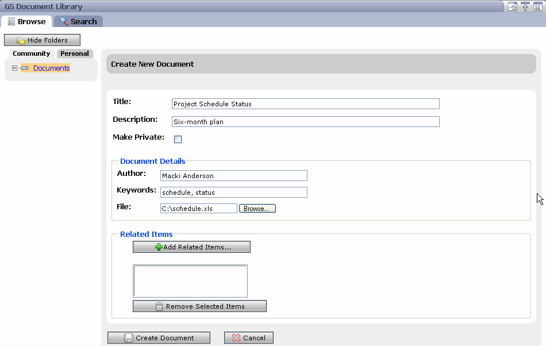Switch to the Browse tab

coord(26,22)
